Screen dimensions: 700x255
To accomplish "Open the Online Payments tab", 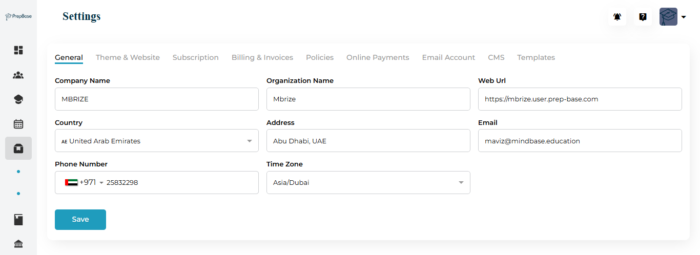I will 378,58.
